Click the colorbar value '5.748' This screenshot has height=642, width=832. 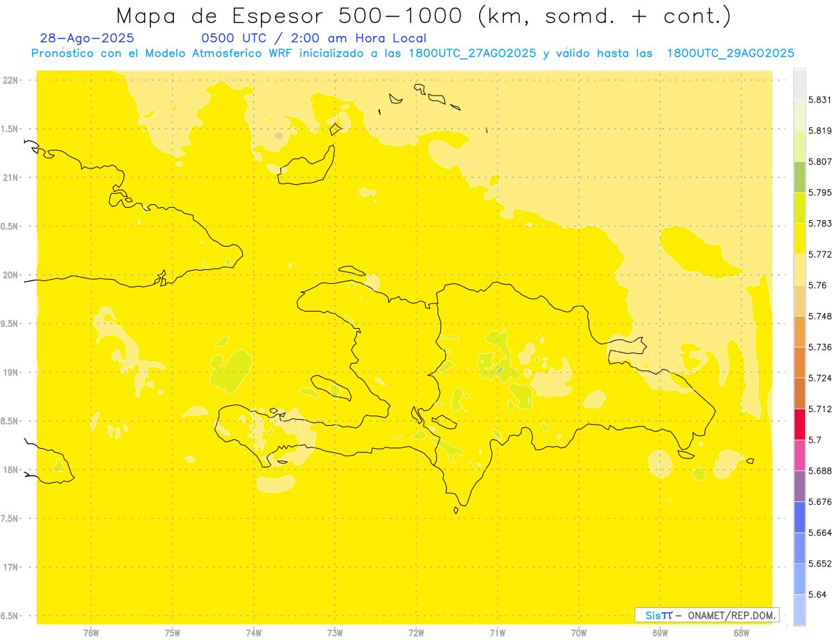click(x=820, y=316)
